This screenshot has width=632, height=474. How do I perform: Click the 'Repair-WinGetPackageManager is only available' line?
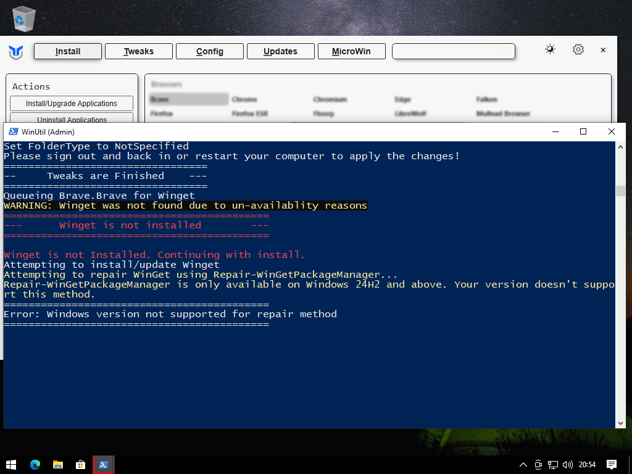(x=309, y=289)
